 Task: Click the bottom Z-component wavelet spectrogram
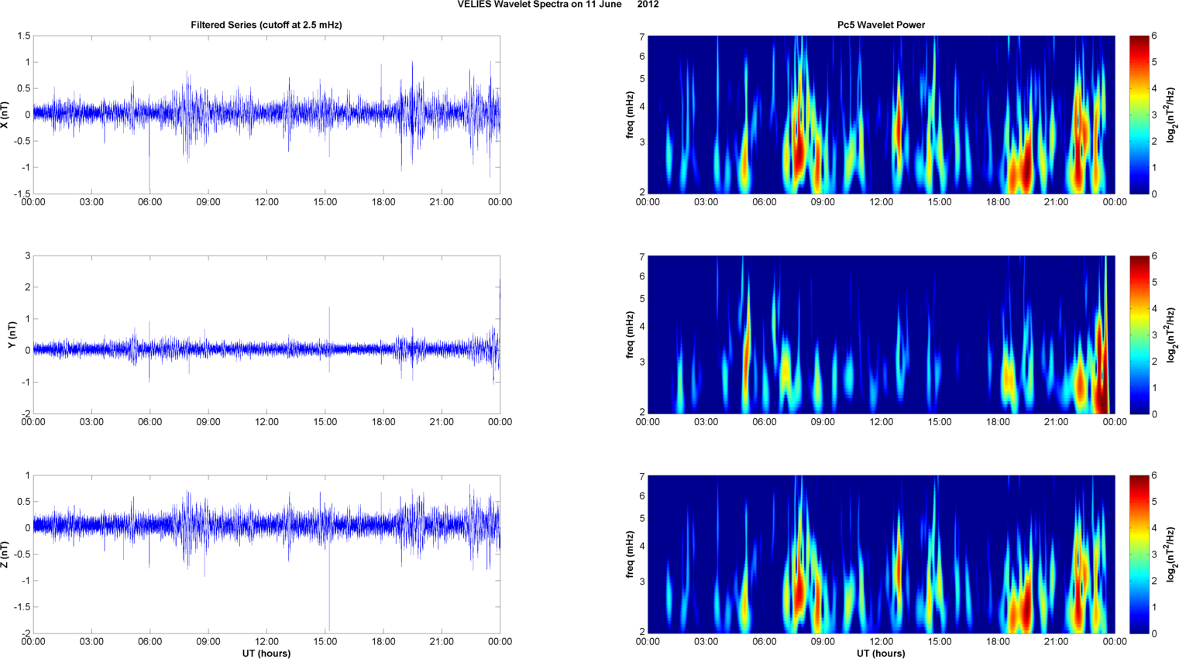click(x=881, y=554)
